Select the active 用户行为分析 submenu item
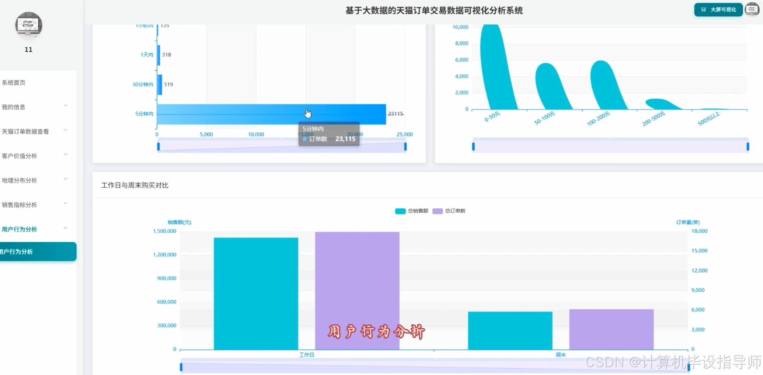This screenshot has width=763, height=375. pyautogui.click(x=36, y=251)
